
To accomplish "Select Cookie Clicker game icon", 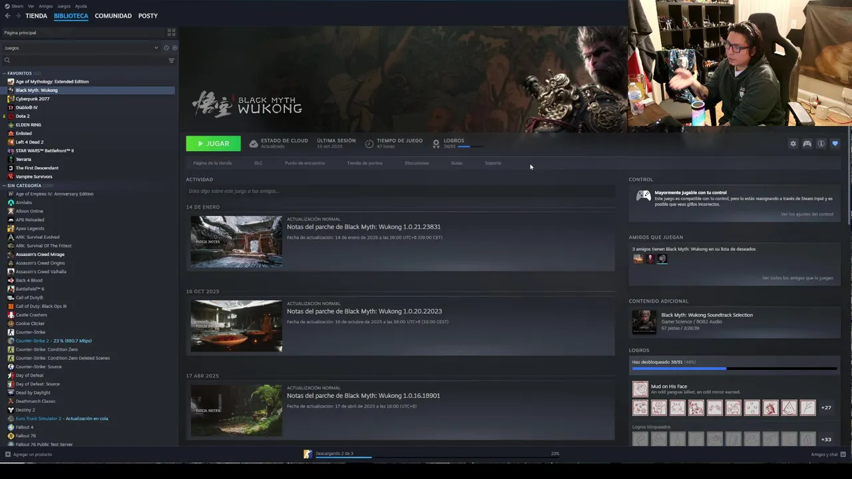I will tap(11, 324).
